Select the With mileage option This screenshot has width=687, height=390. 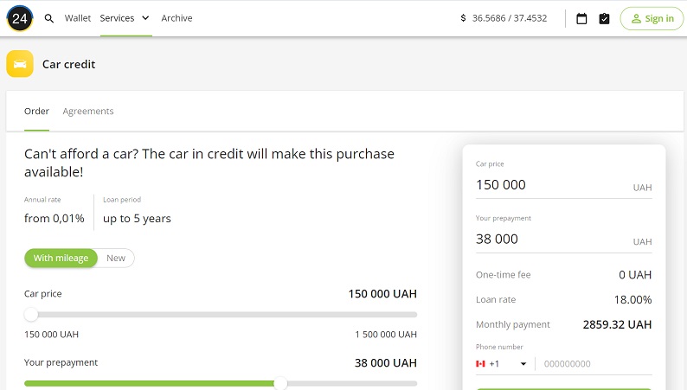tap(61, 258)
